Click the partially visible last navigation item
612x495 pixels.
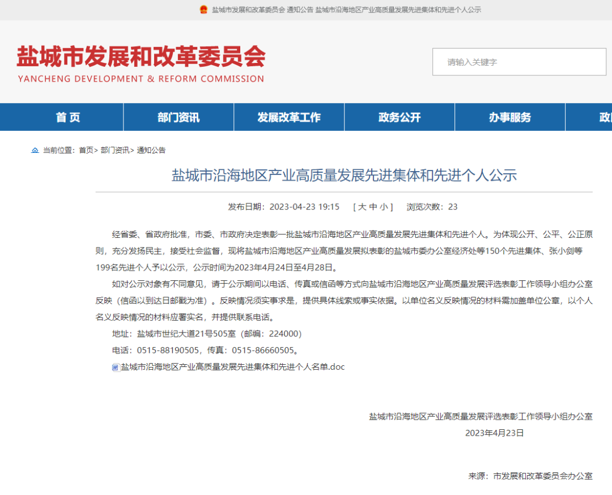point(605,117)
